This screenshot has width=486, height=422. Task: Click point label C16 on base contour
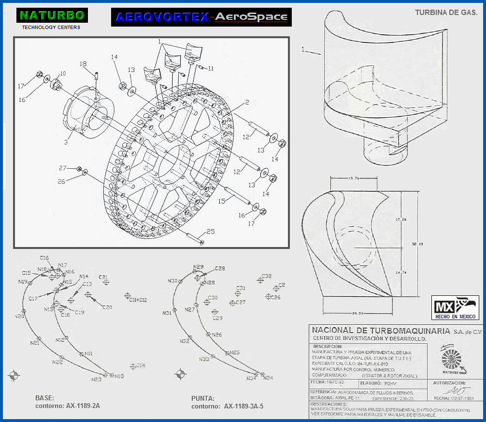point(44,258)
